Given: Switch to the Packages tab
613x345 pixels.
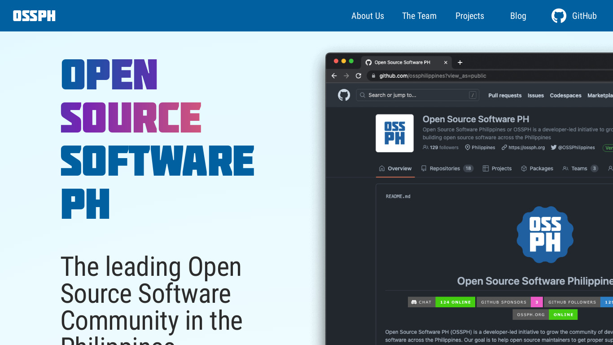Looking at the screenshot, I should click(537, 168).
